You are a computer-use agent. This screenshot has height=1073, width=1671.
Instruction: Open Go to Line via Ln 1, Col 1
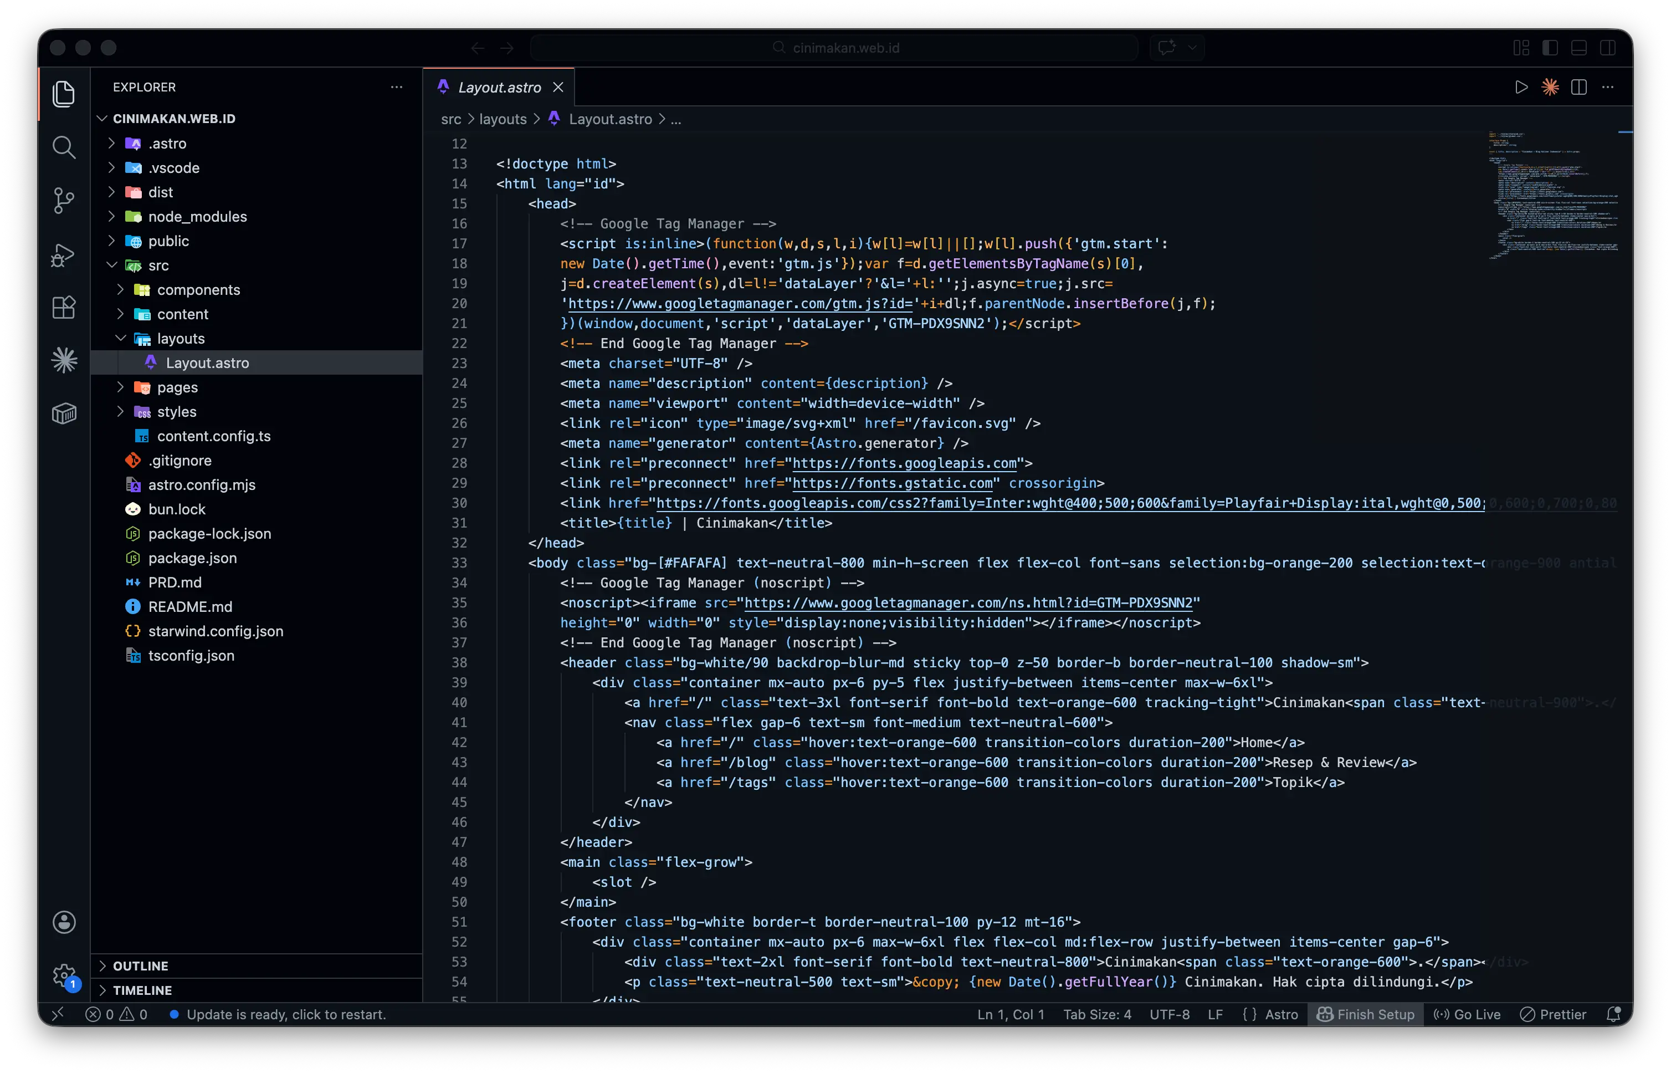click(x=1011, y=1014)
